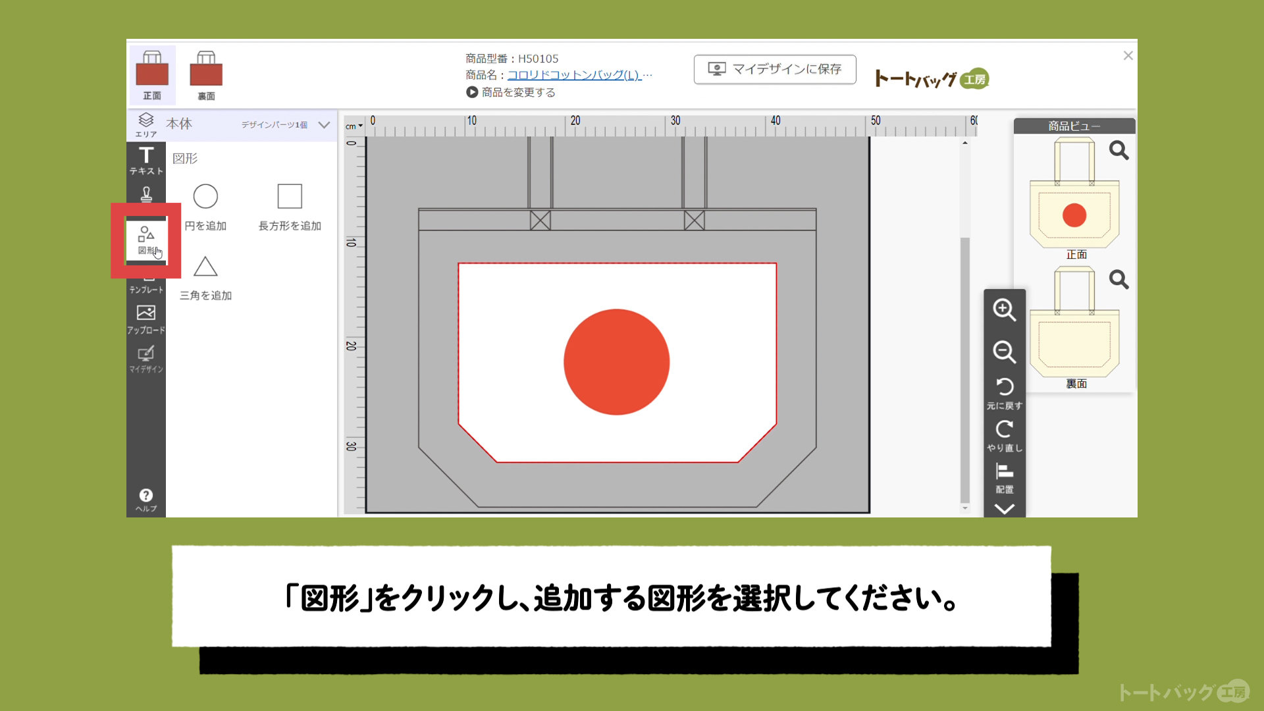1264x711 pixels.
Task: Click the canvas vertical scrollbar
Action: point(965,370)
